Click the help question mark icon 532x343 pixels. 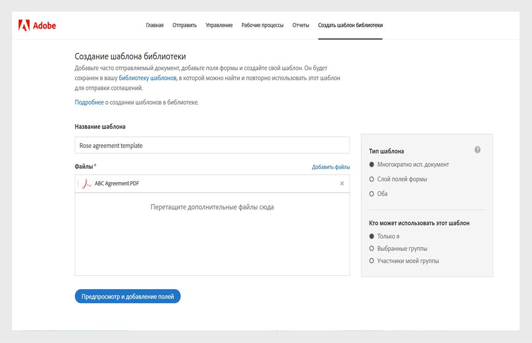coord(477,150)
